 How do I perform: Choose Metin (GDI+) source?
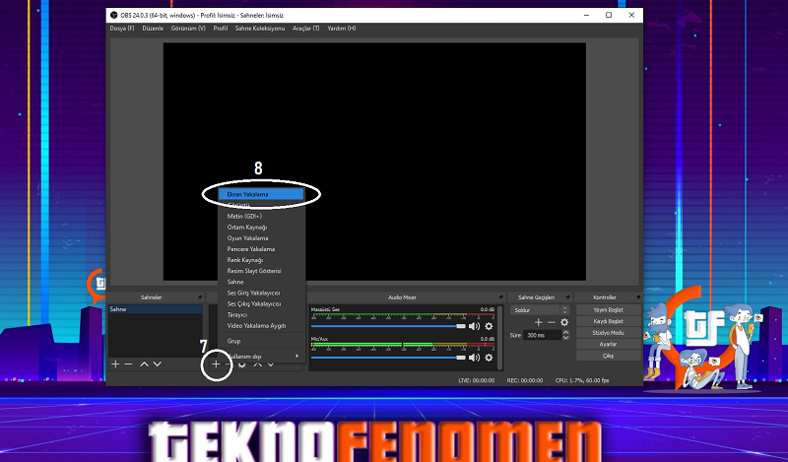[x=261, y=216]
